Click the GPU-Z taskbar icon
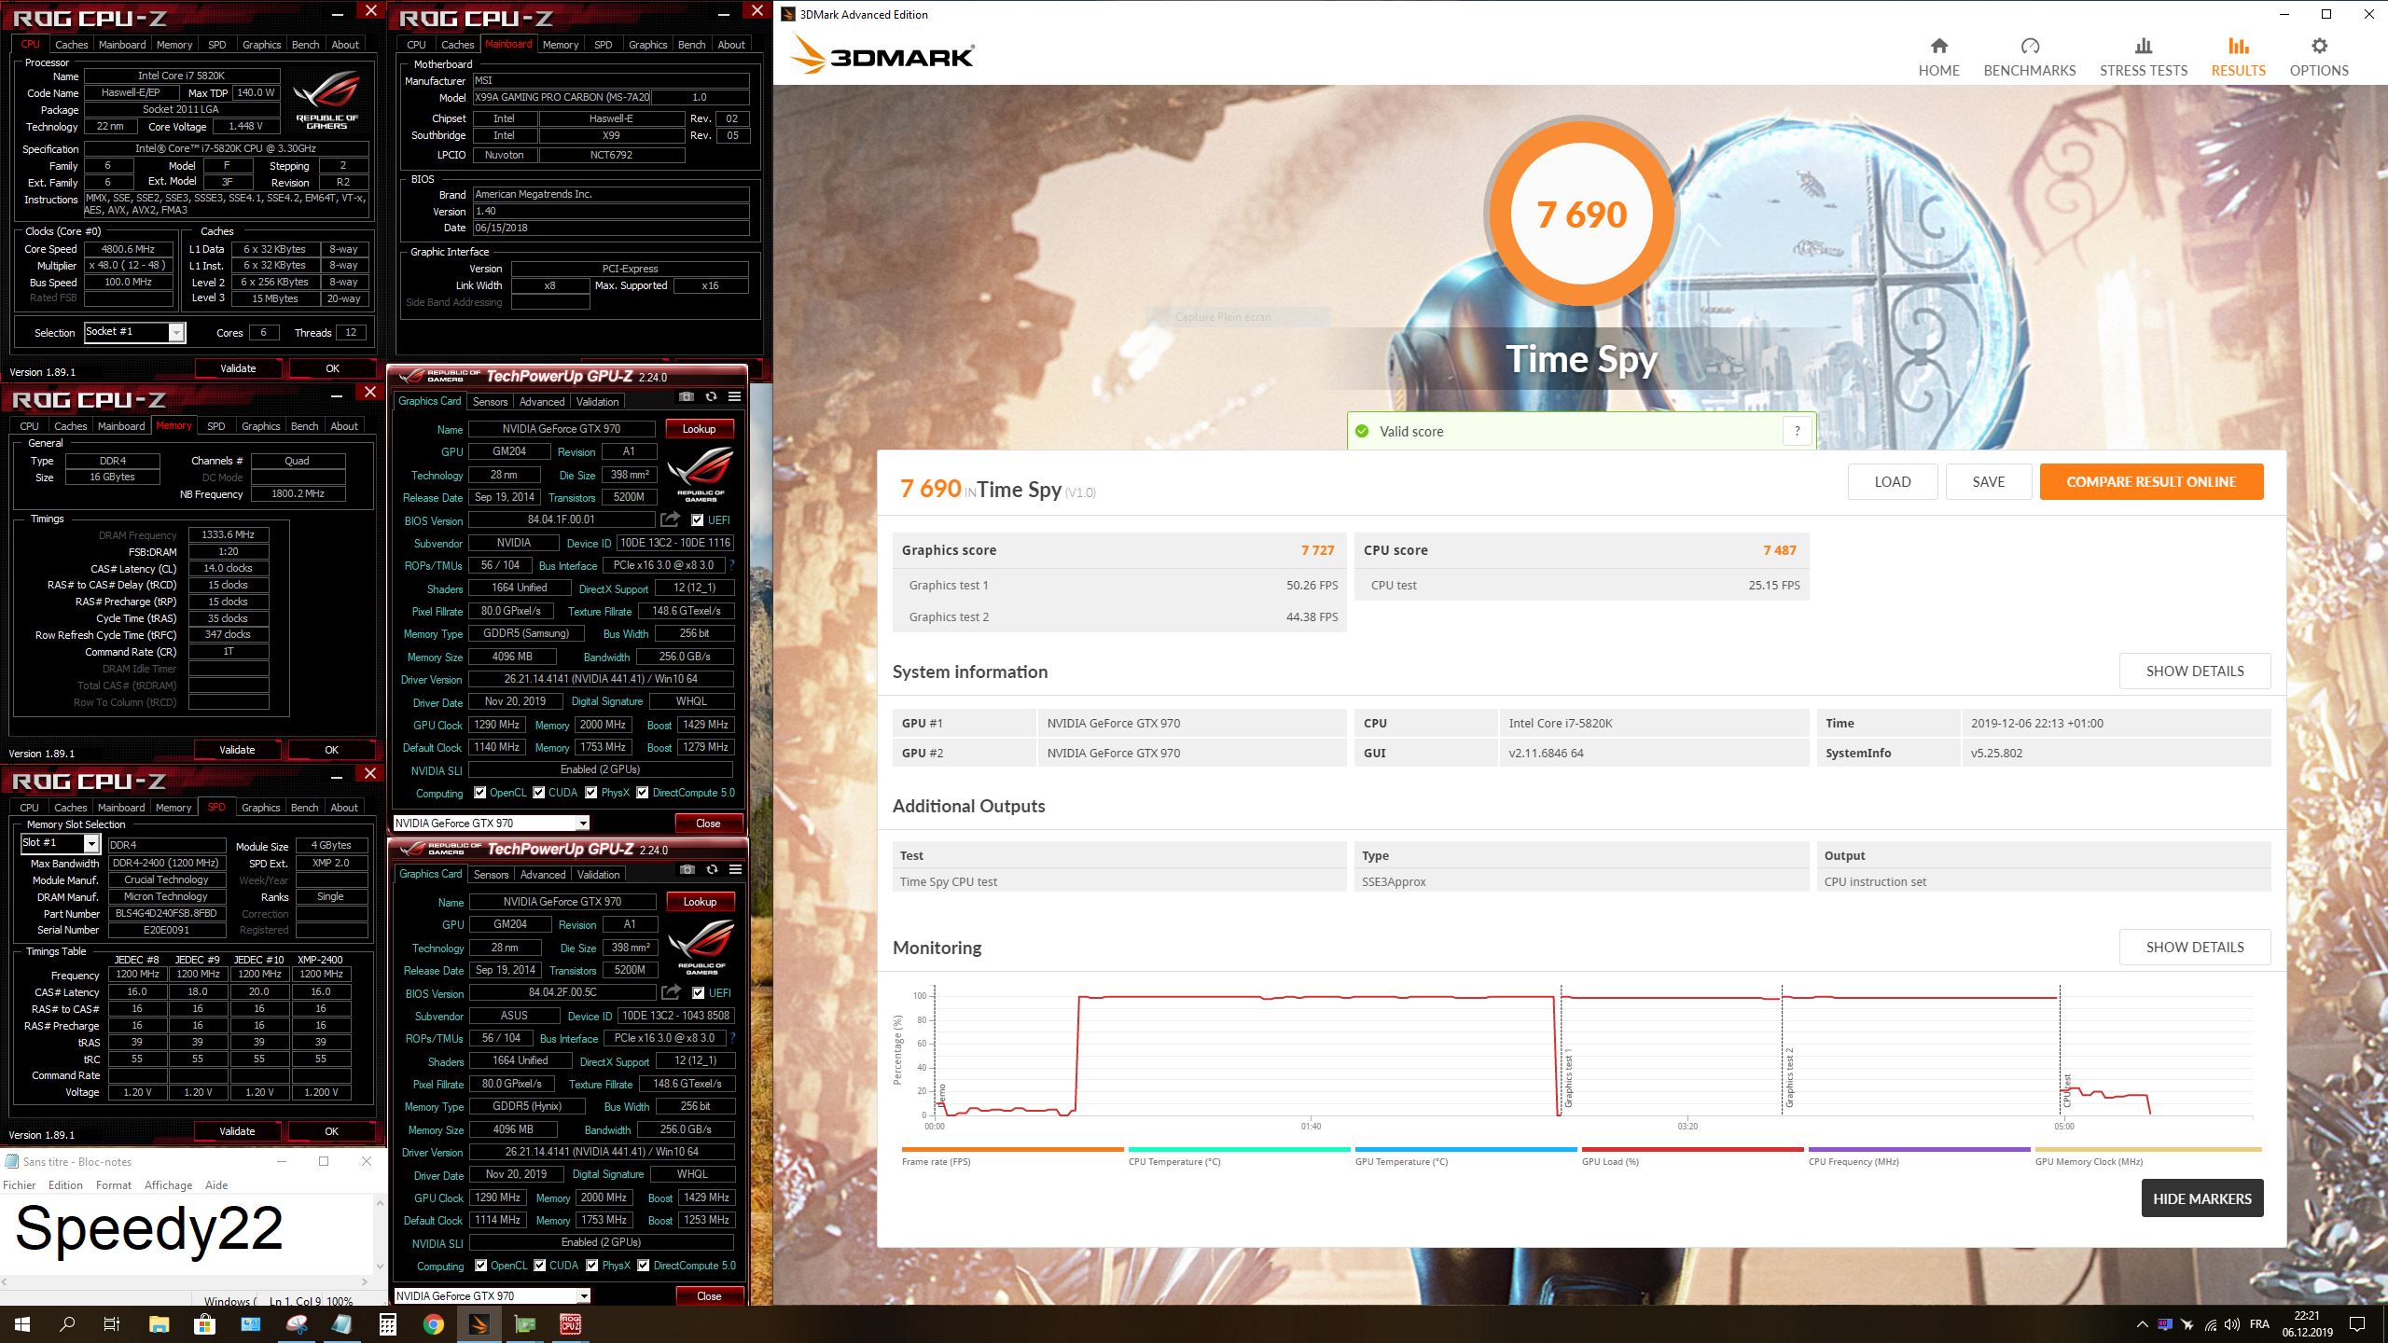This screenshot has width=2388, height=1343. pyautogui.click(x=525, y=1323)
